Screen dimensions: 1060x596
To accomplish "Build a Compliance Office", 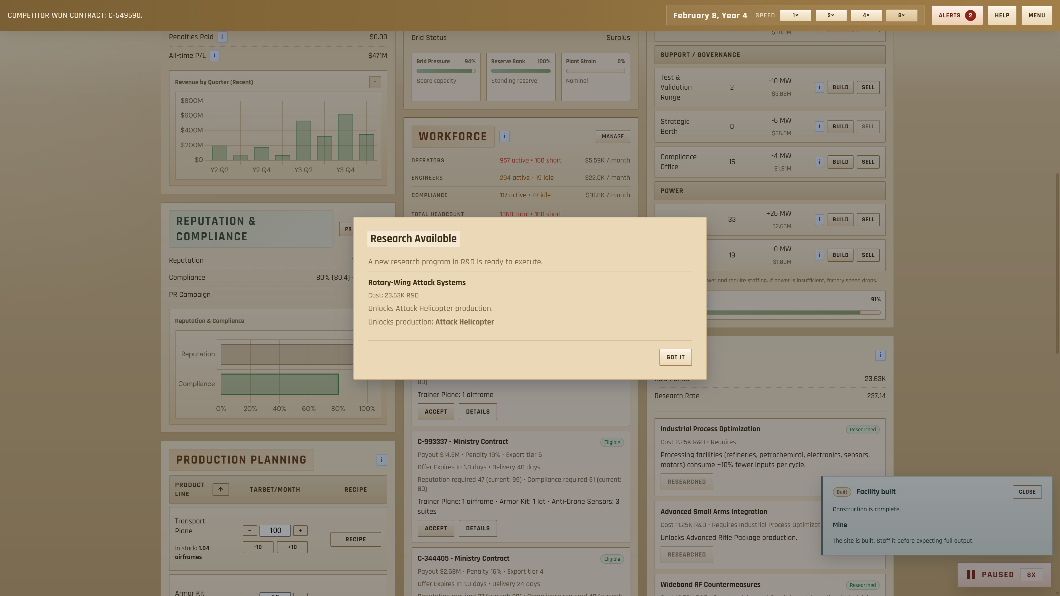I will pos(840,162).
